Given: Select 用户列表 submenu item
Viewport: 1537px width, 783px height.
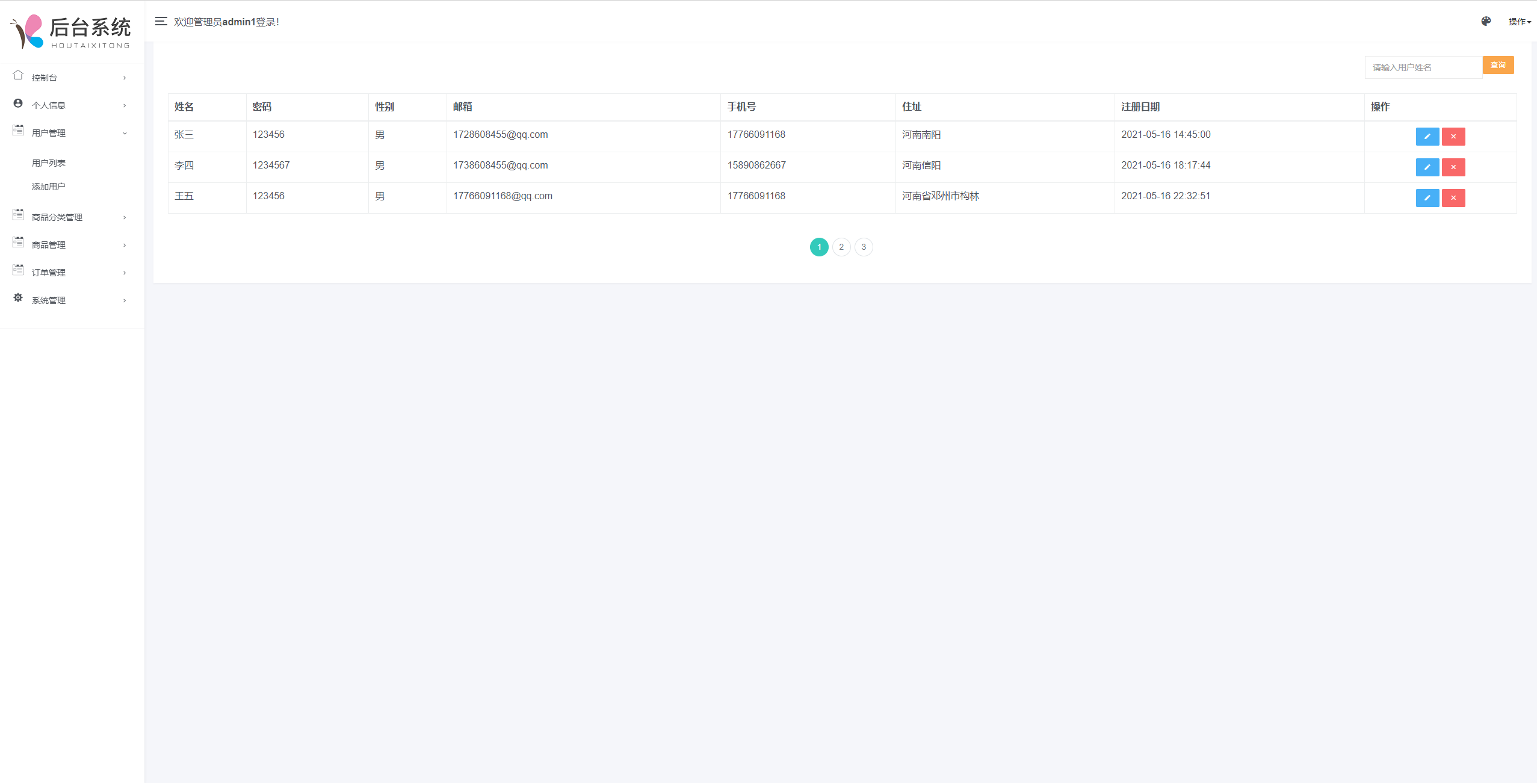Looking at the screenshot, I should (49, 163).
